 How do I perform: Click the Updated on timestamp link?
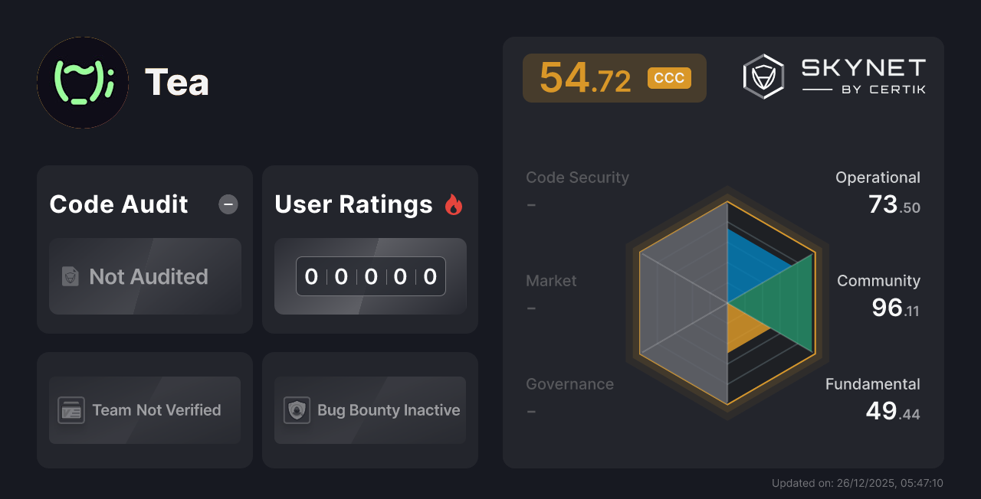click(858, 483)
